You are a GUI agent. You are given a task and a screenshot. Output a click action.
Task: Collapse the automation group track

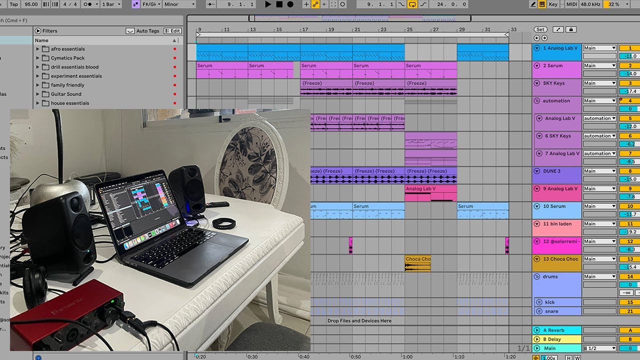pos(537,100)
